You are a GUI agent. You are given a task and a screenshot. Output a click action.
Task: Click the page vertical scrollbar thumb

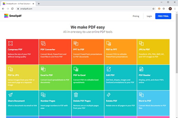tap(177, 43)
